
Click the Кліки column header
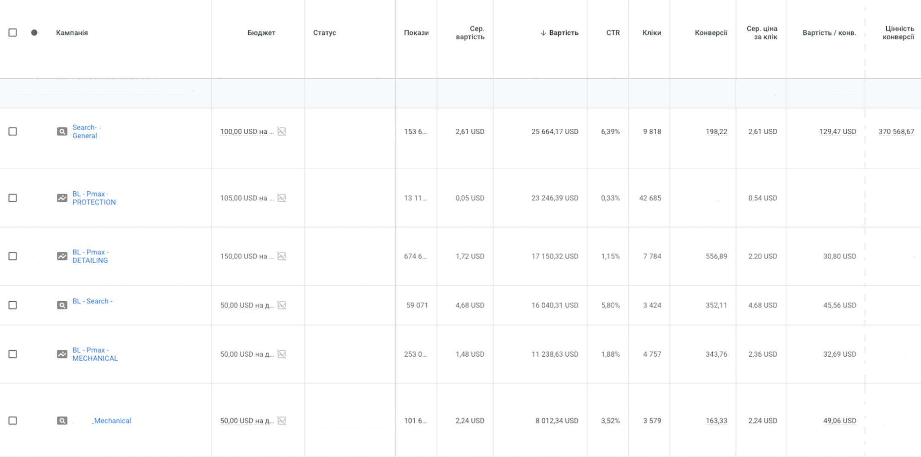click(x=651, y=33)
